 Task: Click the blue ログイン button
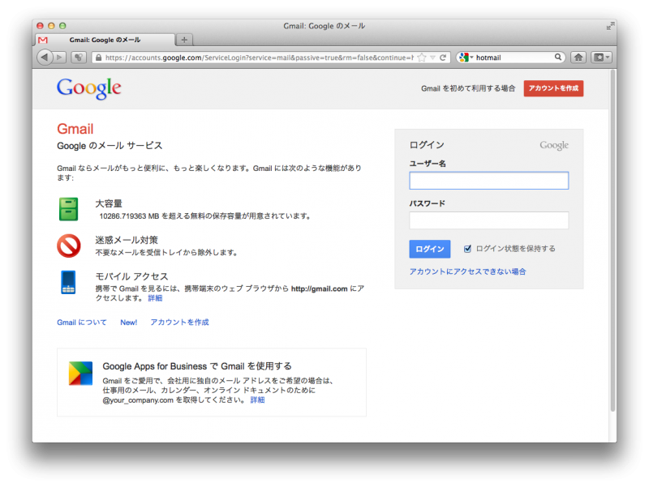tap(430, 249)
